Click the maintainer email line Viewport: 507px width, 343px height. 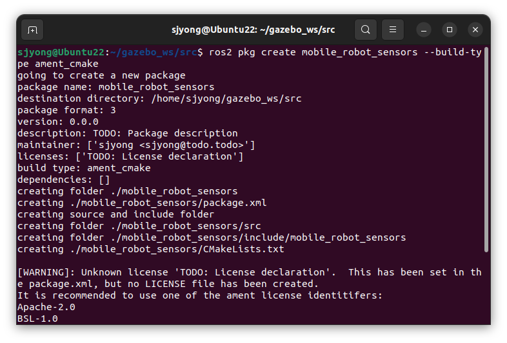136,145
